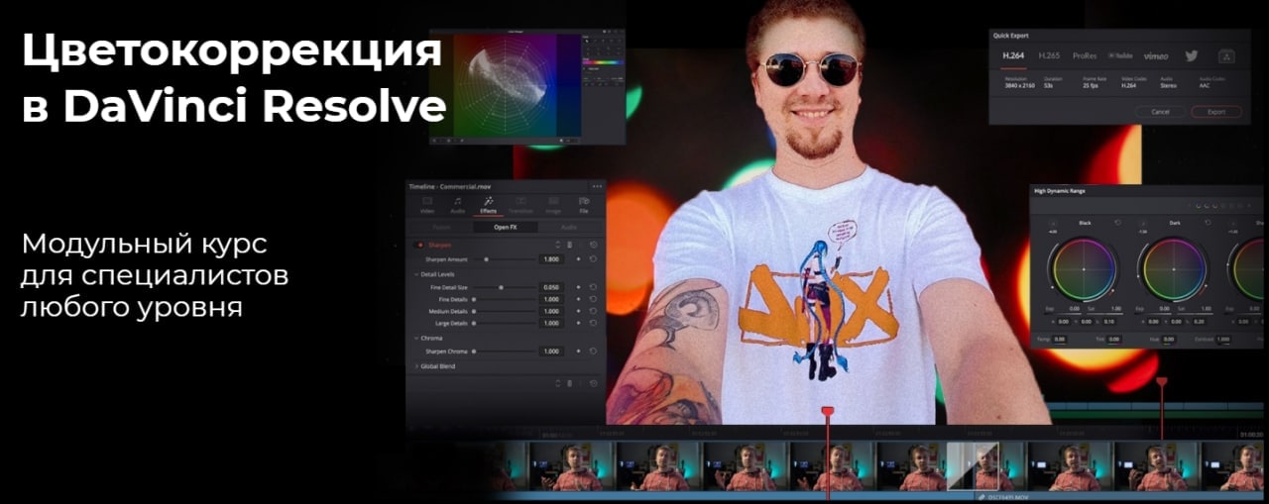Edit the Tint value in HDR panel
Viewport: 1269px width, 504px height.
click(x=1115, y=339)
